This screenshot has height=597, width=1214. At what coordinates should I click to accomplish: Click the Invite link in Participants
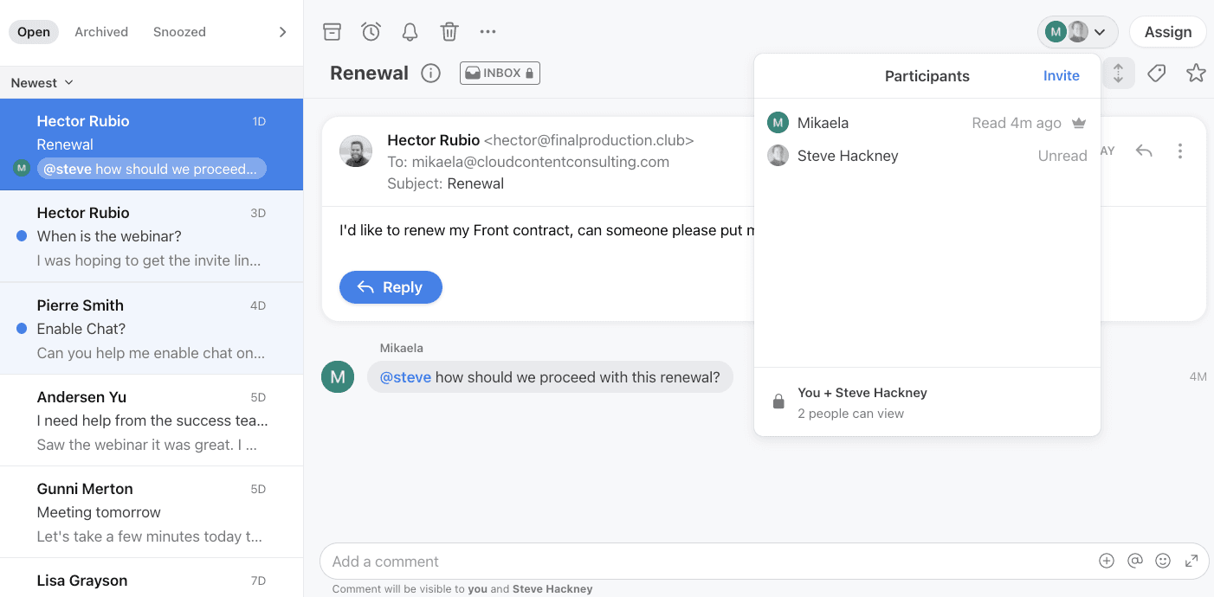click(1061, 76)
